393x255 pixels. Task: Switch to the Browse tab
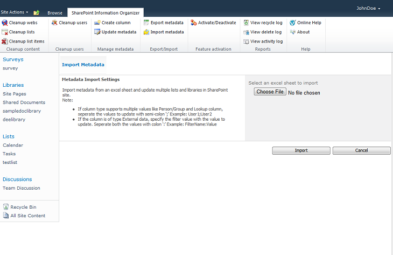55,13
